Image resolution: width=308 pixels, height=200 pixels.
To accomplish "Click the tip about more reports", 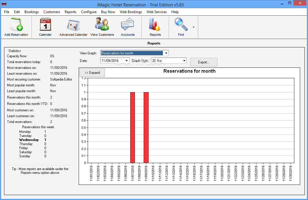I will coord(40,171).
